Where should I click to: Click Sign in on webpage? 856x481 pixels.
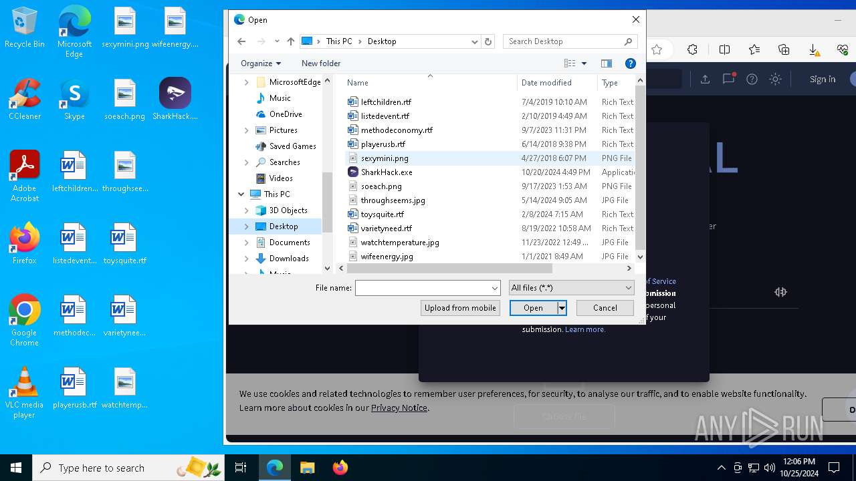pos(823,79)
